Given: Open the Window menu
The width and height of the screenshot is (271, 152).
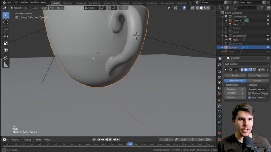Looking at the screenshot, I should click(x=34, y=3).
